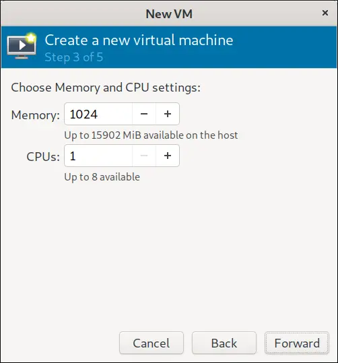The height and width of the screenshot is (363, 338).
Task: Increase CPU count with plus button
Action: point(168,156)
